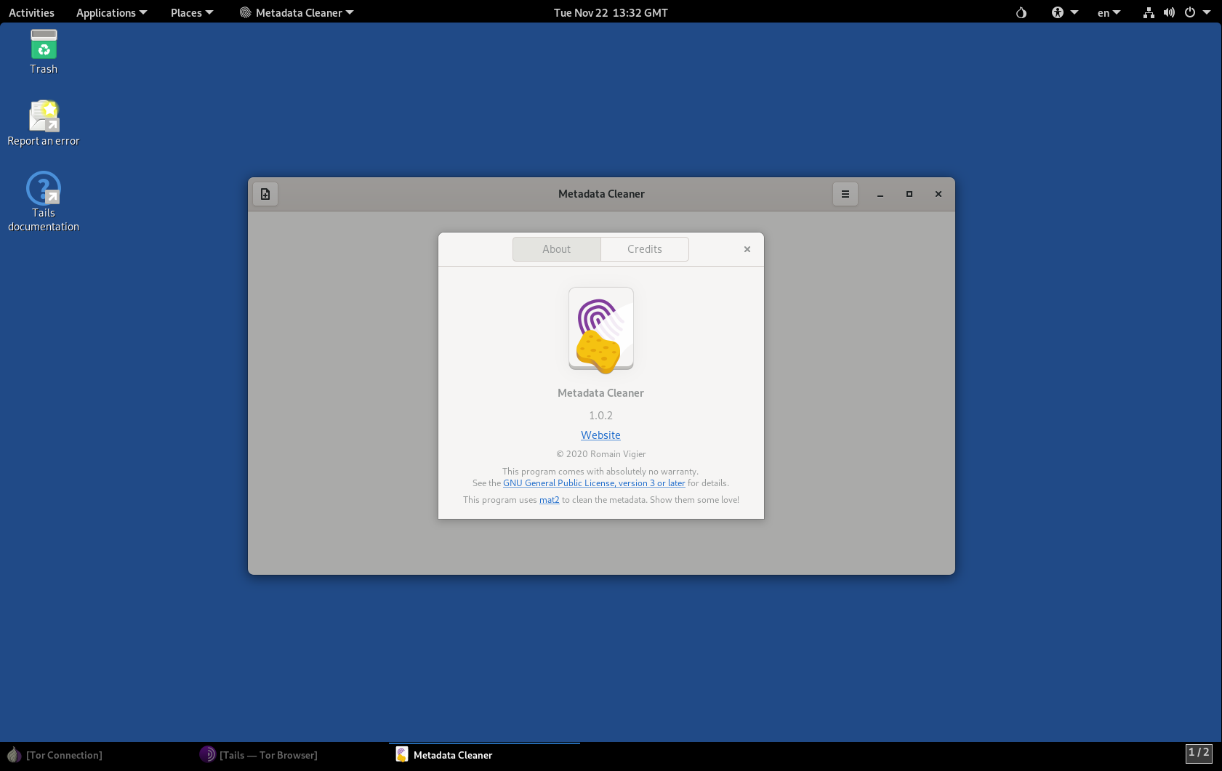Close the About dialog
1222x771 pixels.
click(747, 249)
